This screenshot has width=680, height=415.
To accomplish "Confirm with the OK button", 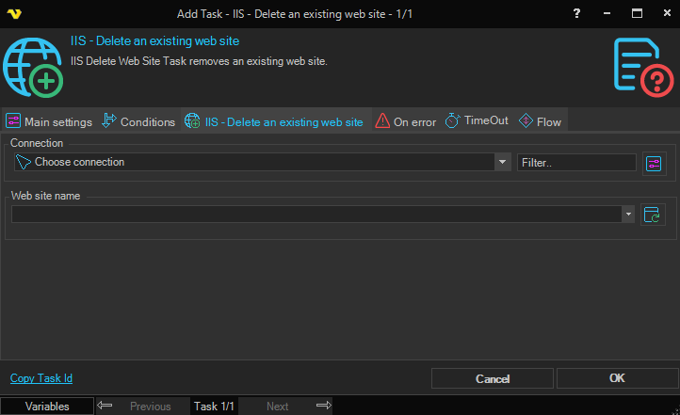I will [617, 378].
